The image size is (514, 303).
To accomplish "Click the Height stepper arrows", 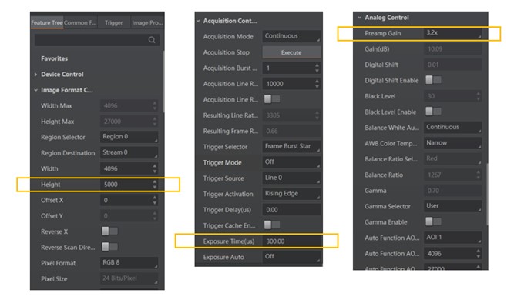I will click(155, 185).
